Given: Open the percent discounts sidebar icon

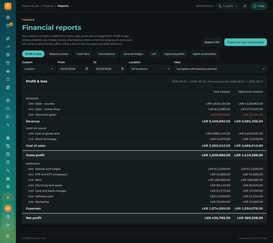Looking at the screenshot, I should tap(8, 125).
